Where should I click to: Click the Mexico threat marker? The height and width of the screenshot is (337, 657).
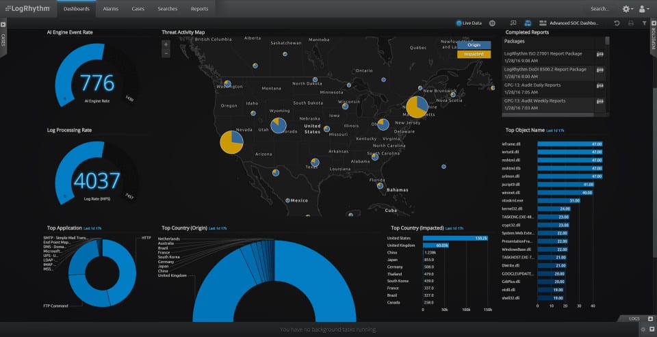(287, 200)
